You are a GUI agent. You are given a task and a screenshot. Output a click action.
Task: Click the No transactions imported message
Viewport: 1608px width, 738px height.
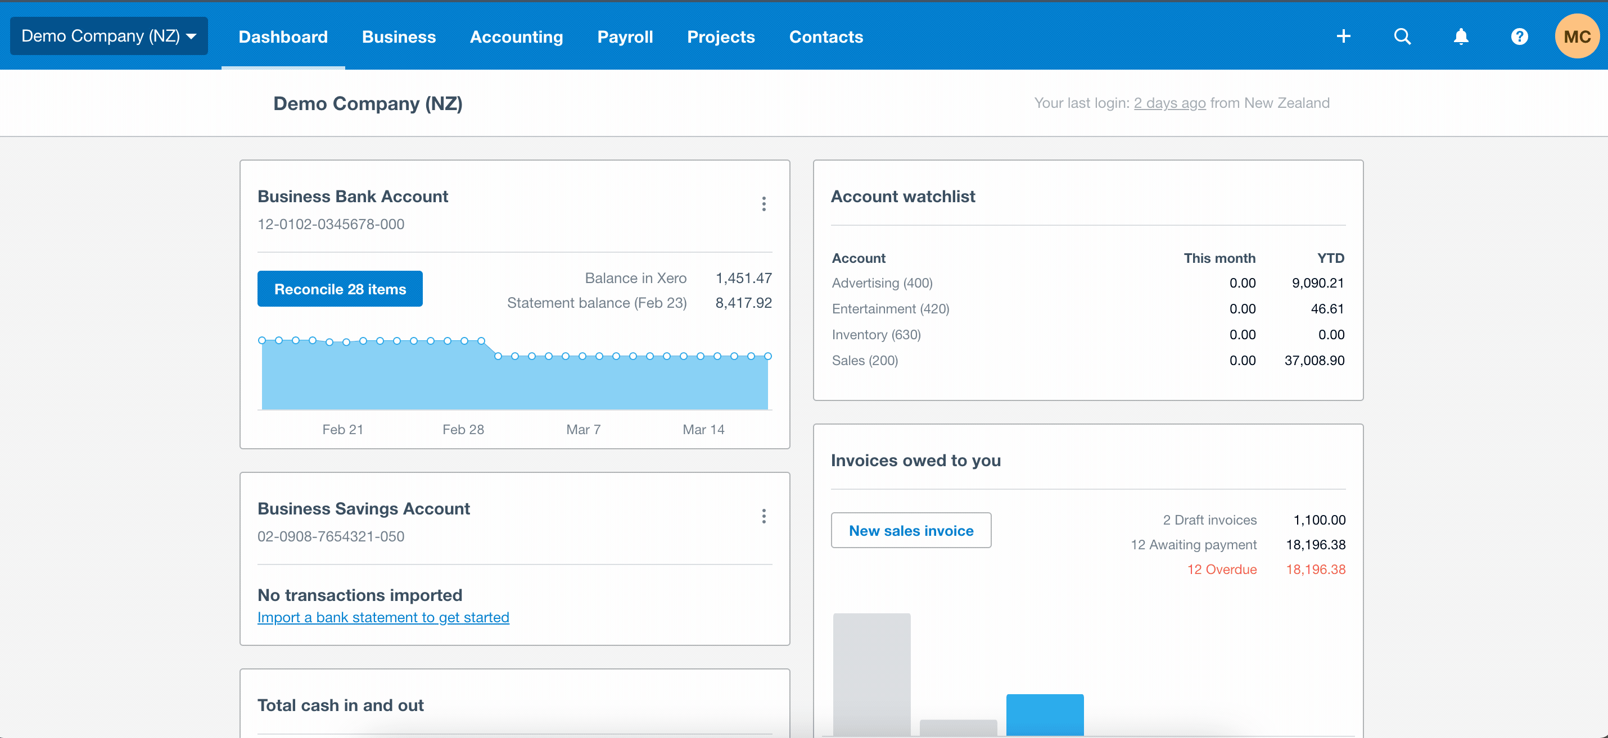click(360, 595)
